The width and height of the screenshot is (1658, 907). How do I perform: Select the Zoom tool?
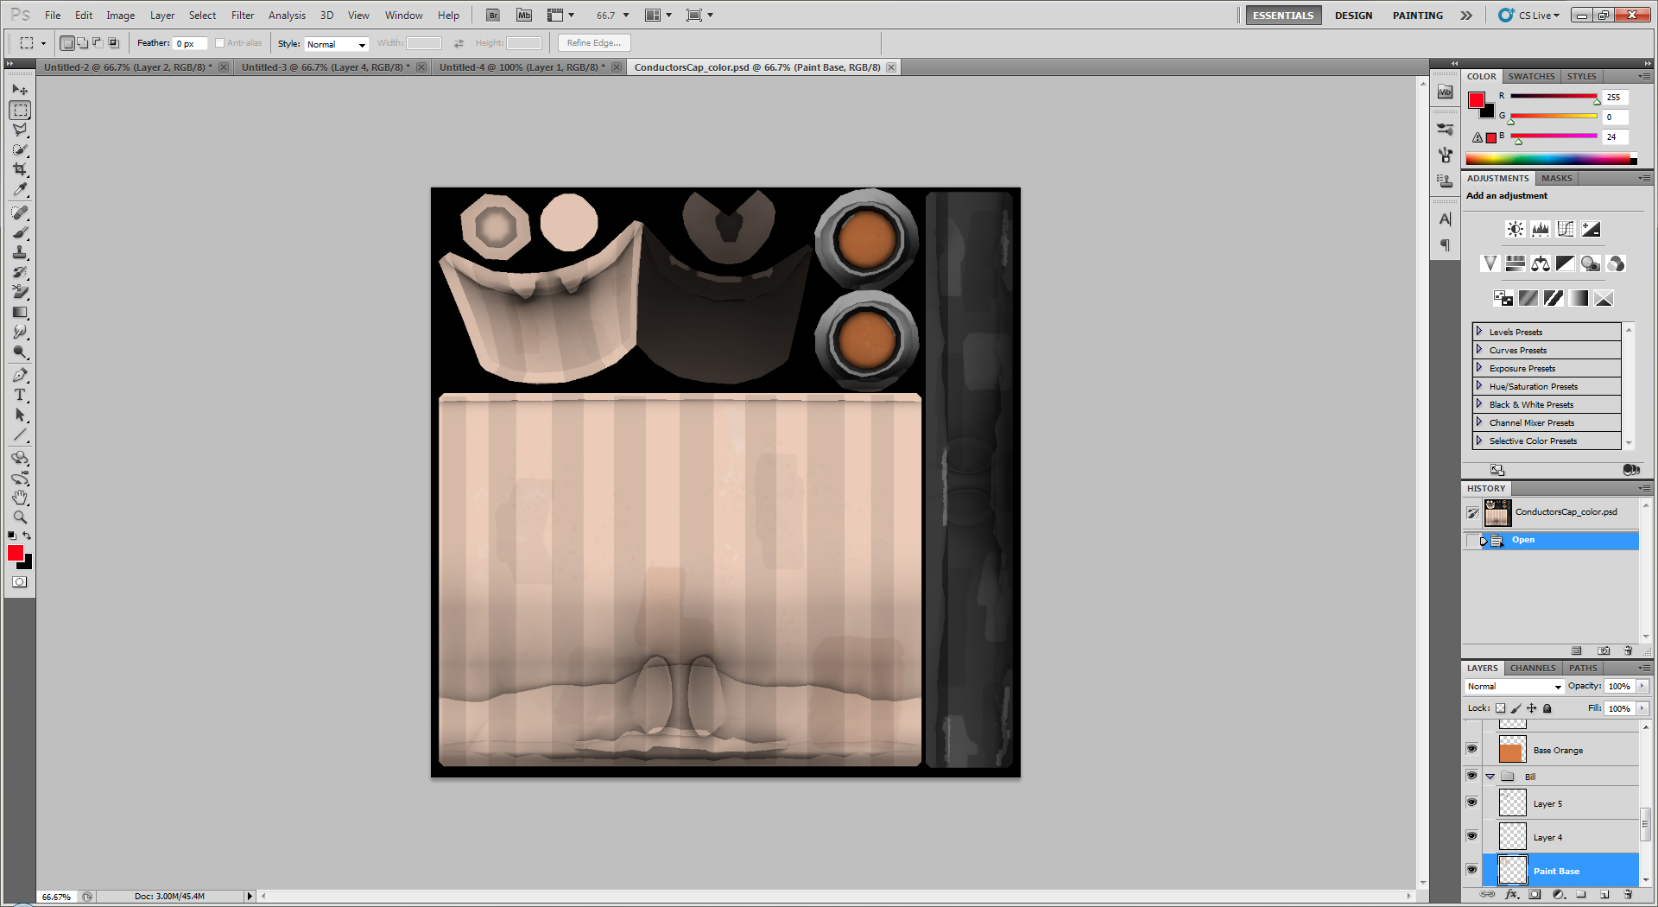pyautogui.click(x=20, y=517)
